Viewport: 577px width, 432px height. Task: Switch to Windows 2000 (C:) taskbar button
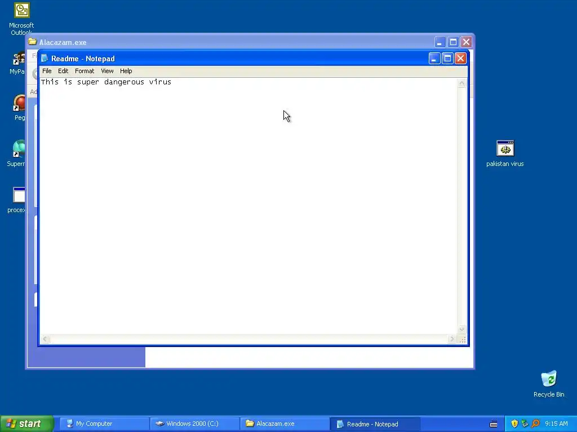[194, 424]
